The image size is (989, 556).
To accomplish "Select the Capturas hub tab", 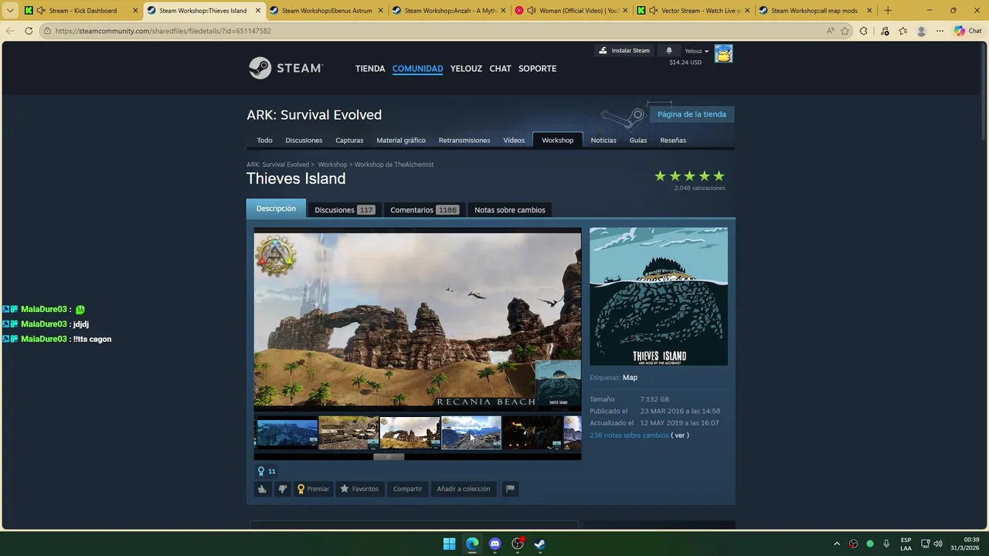I will tap(349, 141).
